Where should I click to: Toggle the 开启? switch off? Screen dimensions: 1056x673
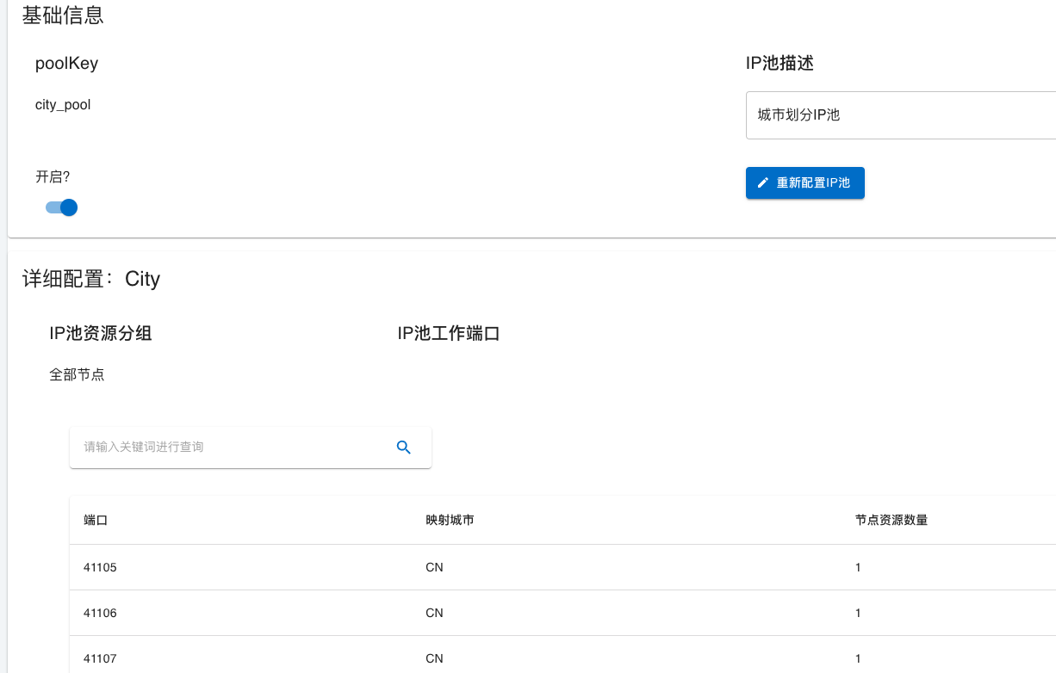click(62, 207)
